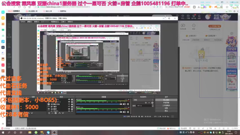Adjust transition duration spinner arrows
This screenshot has height=135, width=240.
(x=153, y=106)
